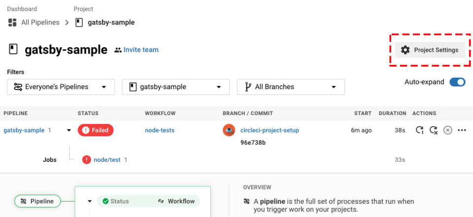Viewport: 473px width, 217px height.
Task: Click the committer avatar
Action: pos(229,130)
